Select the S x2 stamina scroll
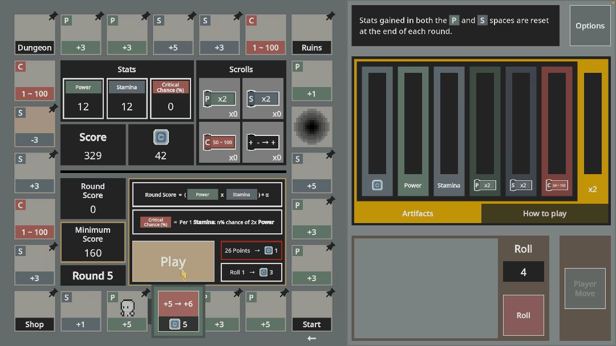Viewport: 616px width, 346px height. pos(263,99)
